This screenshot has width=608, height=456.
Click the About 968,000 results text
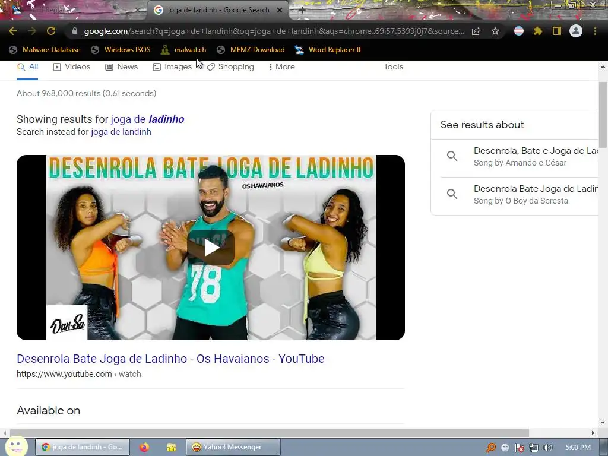(87, 93)
